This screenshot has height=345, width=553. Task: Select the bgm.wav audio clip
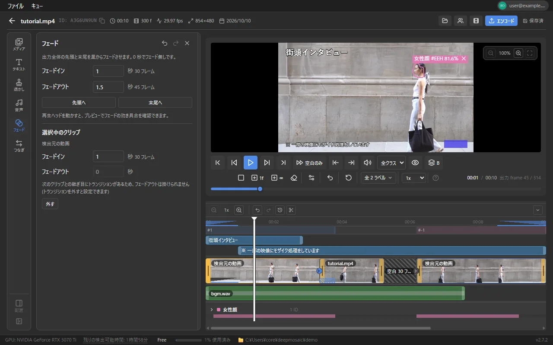coord(335,293)
